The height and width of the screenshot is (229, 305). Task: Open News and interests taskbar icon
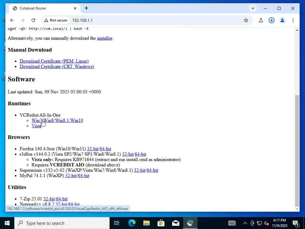(232, 223)
